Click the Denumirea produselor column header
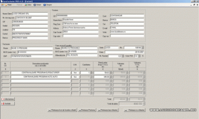 (40, 64)
